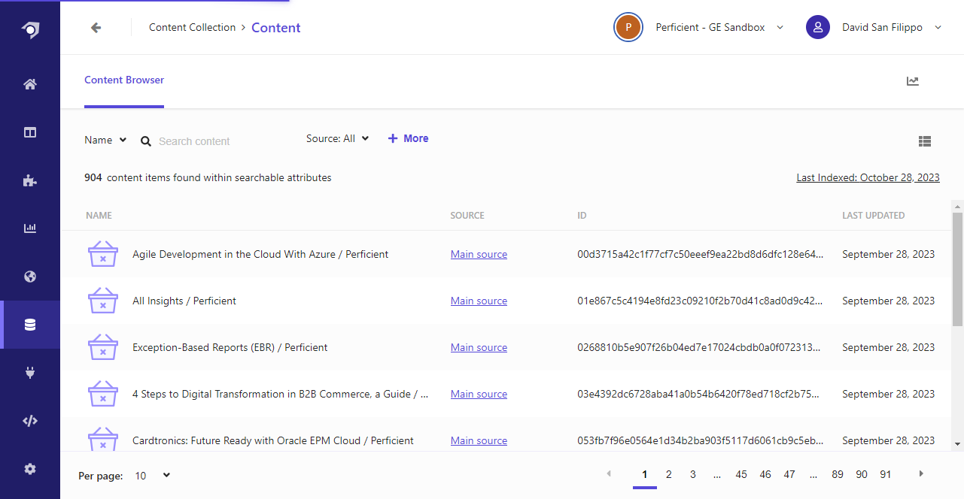Select the dashboard panels icon in sidebar

29,132
